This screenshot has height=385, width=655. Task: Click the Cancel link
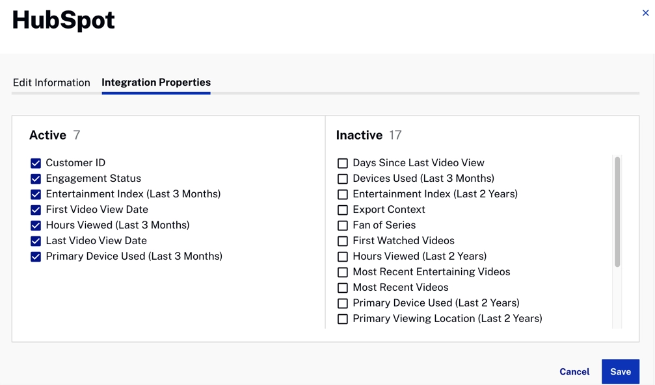click(x=574, y=371)
